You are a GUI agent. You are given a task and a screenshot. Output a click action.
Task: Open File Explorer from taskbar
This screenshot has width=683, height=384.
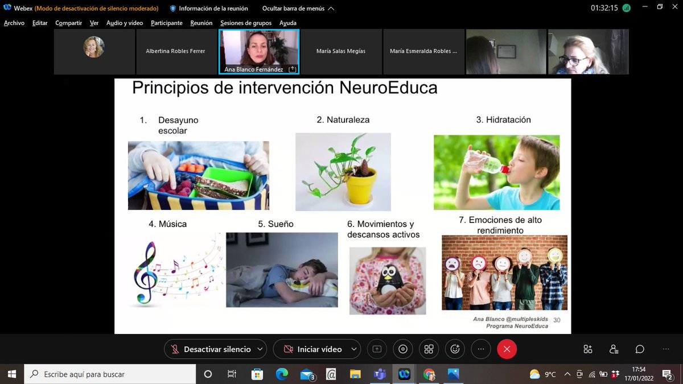(355, 374)
